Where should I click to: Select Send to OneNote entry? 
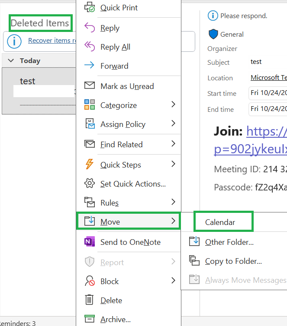point(129,242)
